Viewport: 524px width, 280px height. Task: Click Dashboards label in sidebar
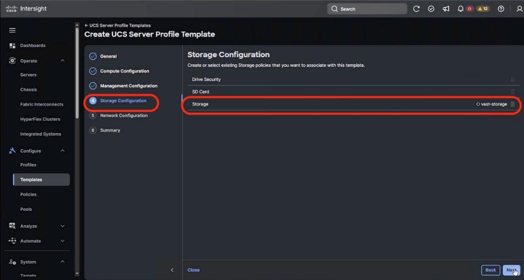point(33,45)
